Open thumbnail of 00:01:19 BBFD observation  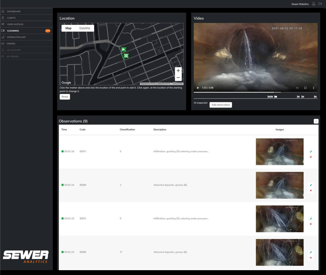[x=280, y=219]
